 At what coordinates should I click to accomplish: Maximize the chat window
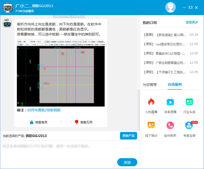190,7
